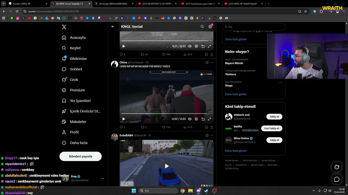This screenshot has width=348, height=195.
Task: Open Eray account menu dots
Action: click(102, 178)
